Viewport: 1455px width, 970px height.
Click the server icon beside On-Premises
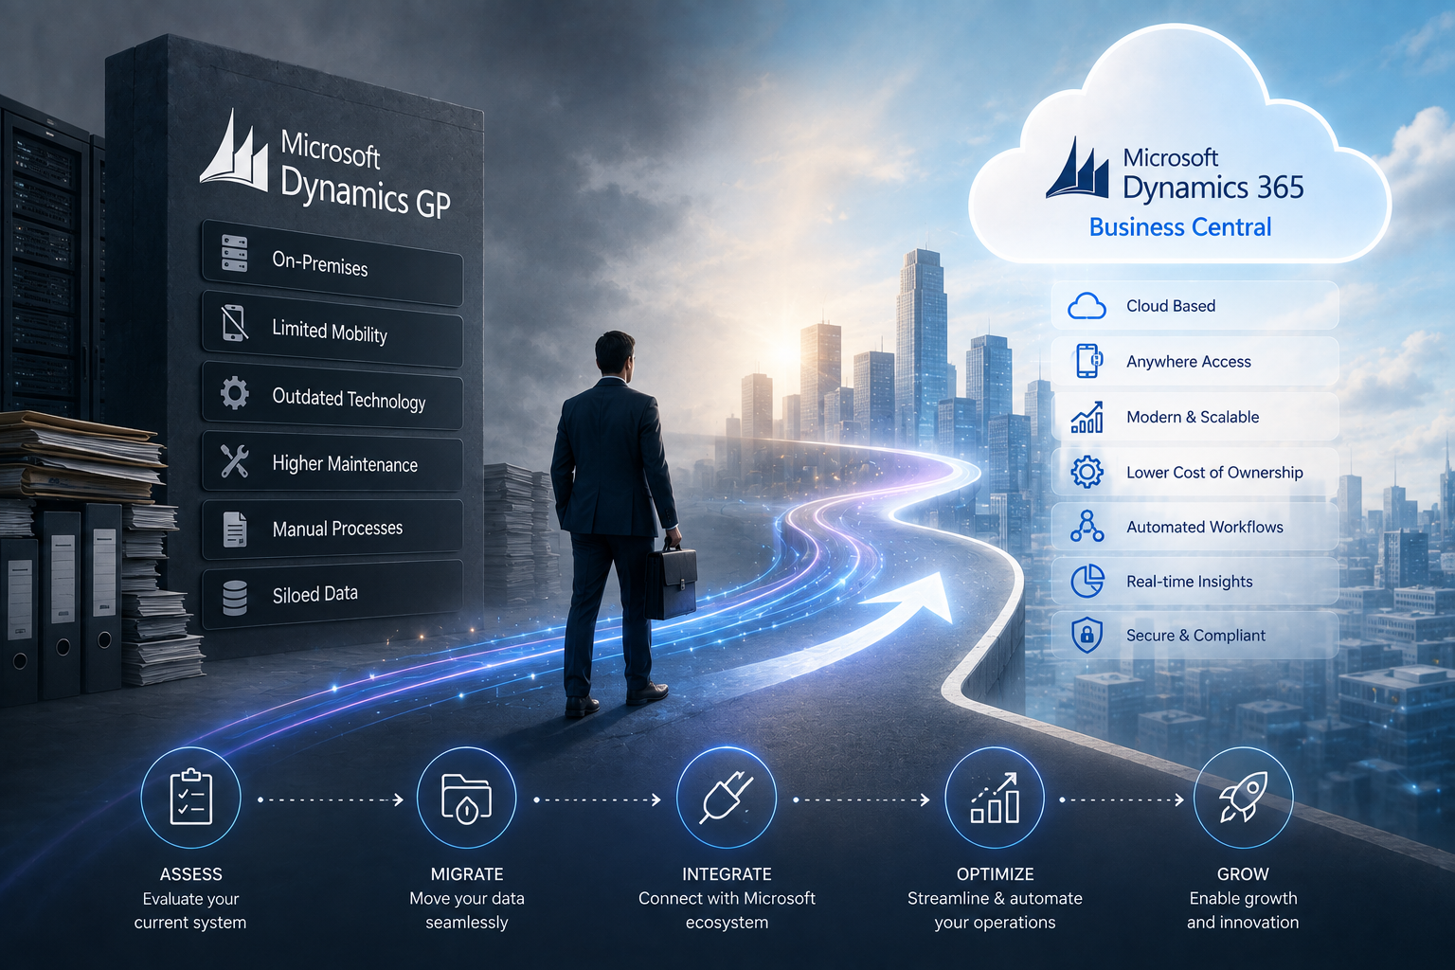tap(234, 254)
